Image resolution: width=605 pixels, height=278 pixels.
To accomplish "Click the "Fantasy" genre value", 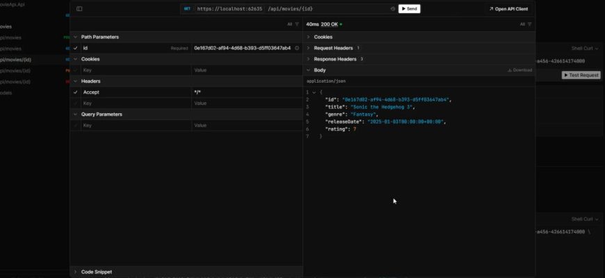I will tap(364, 115).
